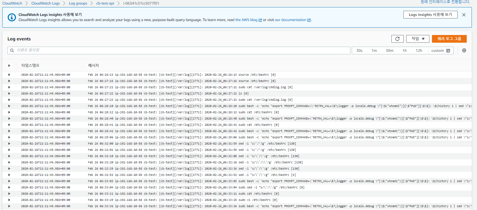This screenshot has width=477, height=210.
Task: Expand the 06:26:13 source /etc/bashrc row
Action: coord(9,75)
